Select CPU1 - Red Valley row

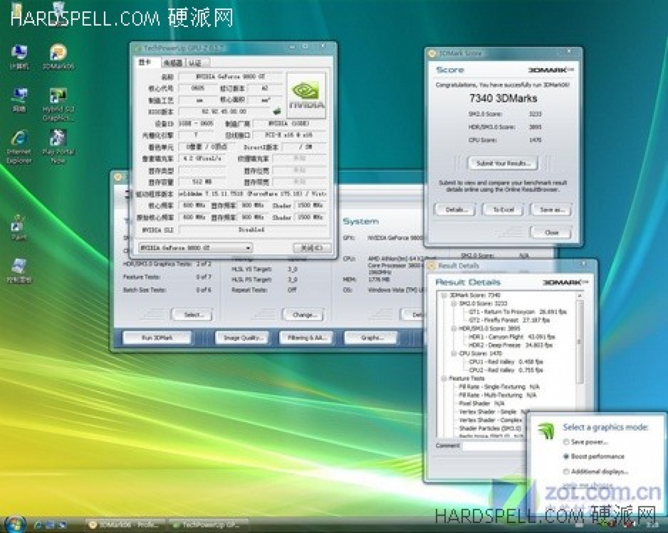506,362
